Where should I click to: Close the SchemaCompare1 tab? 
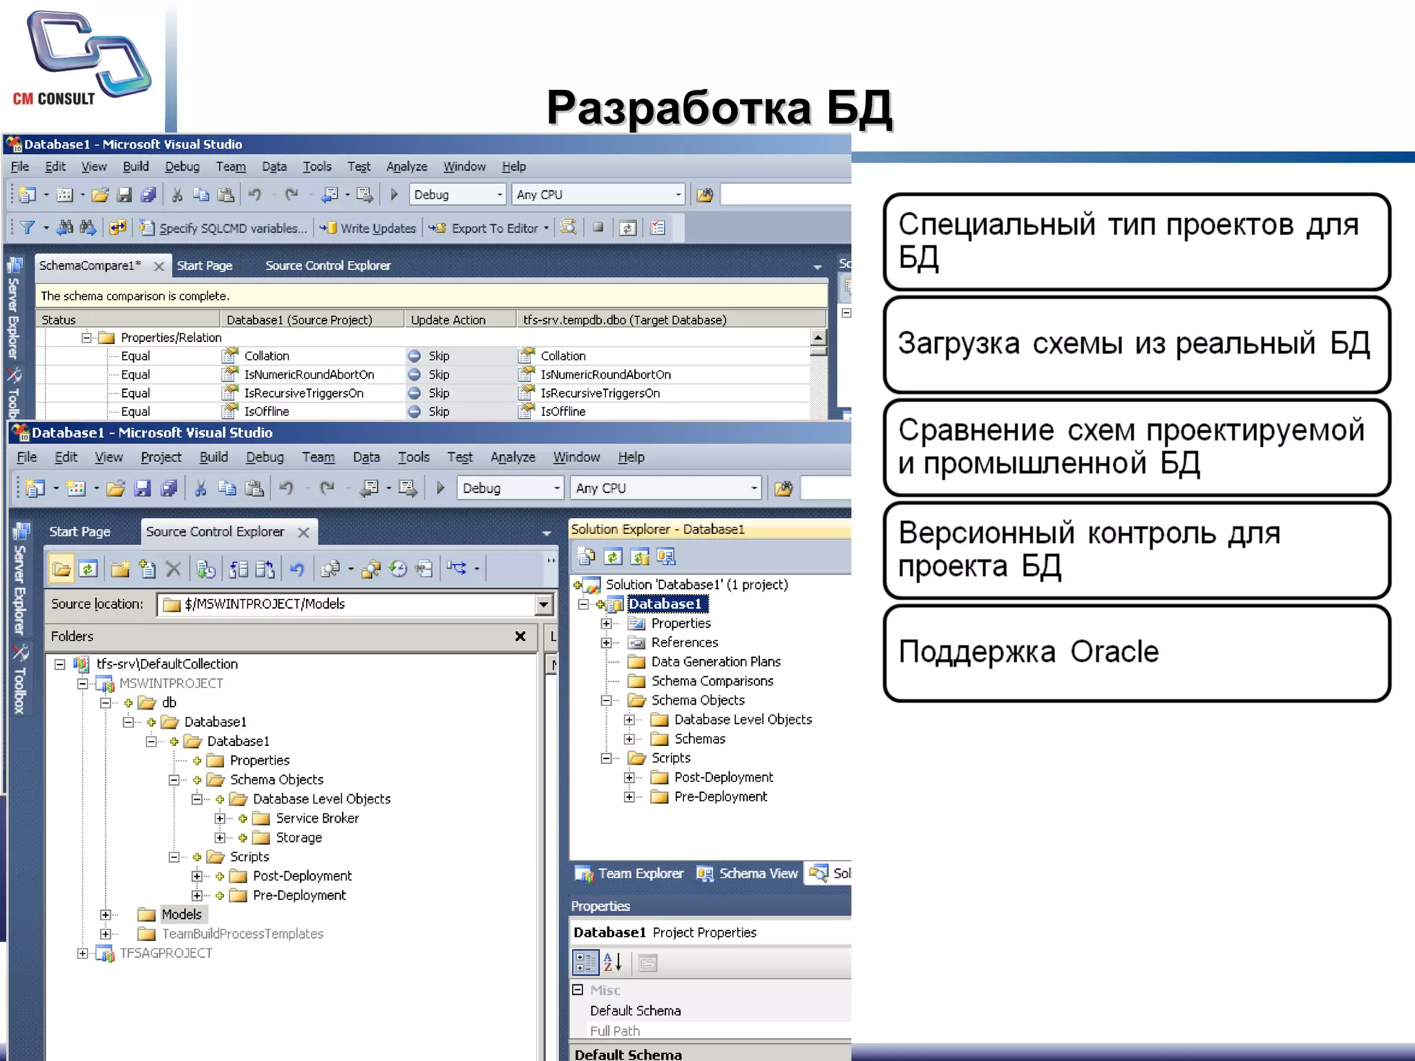tap(159, 267)
